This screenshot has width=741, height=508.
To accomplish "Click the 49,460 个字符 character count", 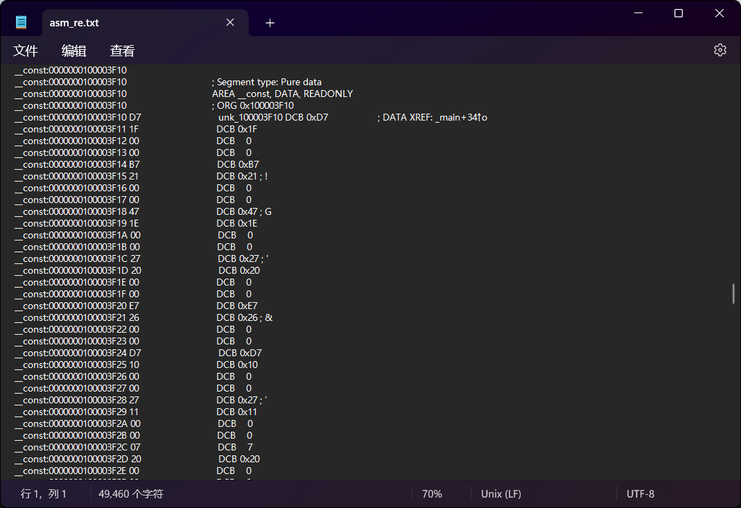I will 131,494.
